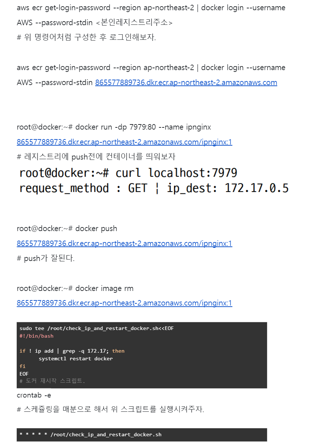Click the "crontab -e" text

coord(34,395)
